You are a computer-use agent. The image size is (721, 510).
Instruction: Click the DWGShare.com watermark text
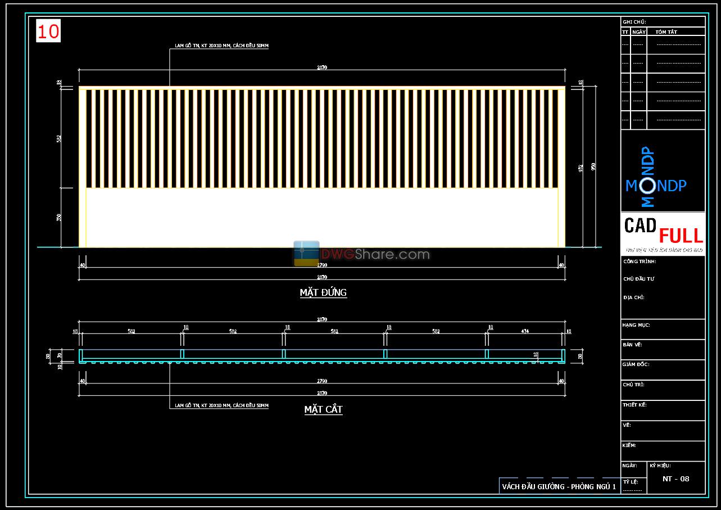click(375, 255)
